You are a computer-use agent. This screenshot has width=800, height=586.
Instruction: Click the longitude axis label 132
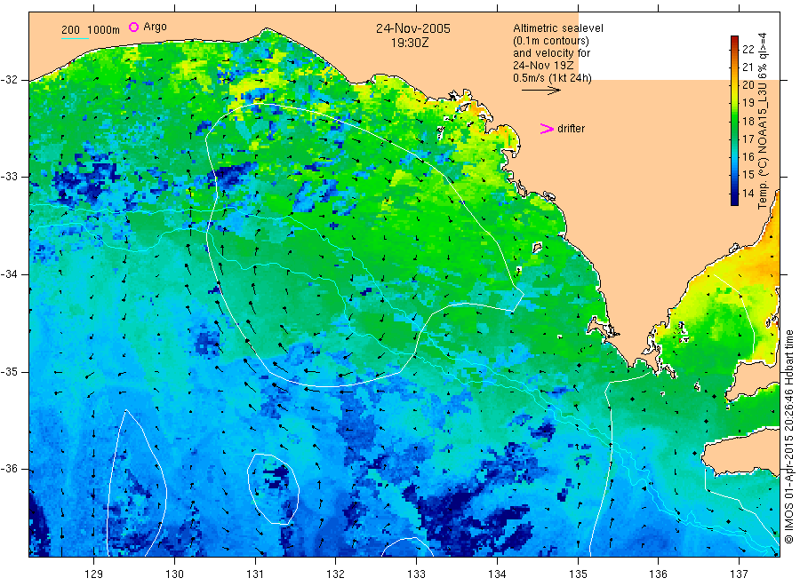[x=336, y=574]
